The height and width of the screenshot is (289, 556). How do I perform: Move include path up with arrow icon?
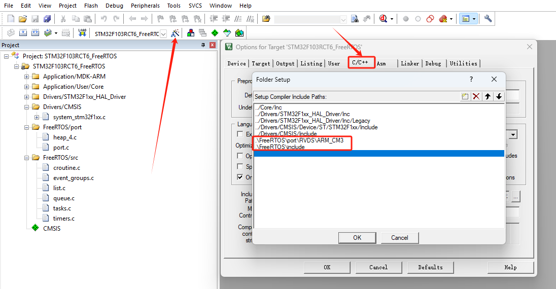point(488,96)
